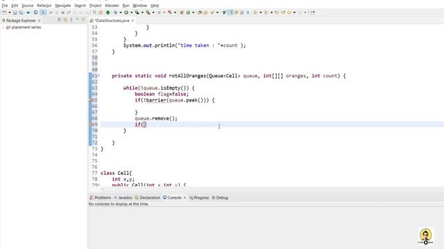444x249 pixels.
Task: Switch to the Progress tab
Action: tap(199, 198)
